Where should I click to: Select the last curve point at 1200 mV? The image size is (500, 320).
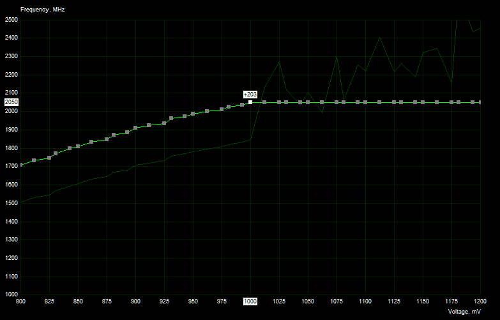480,102
